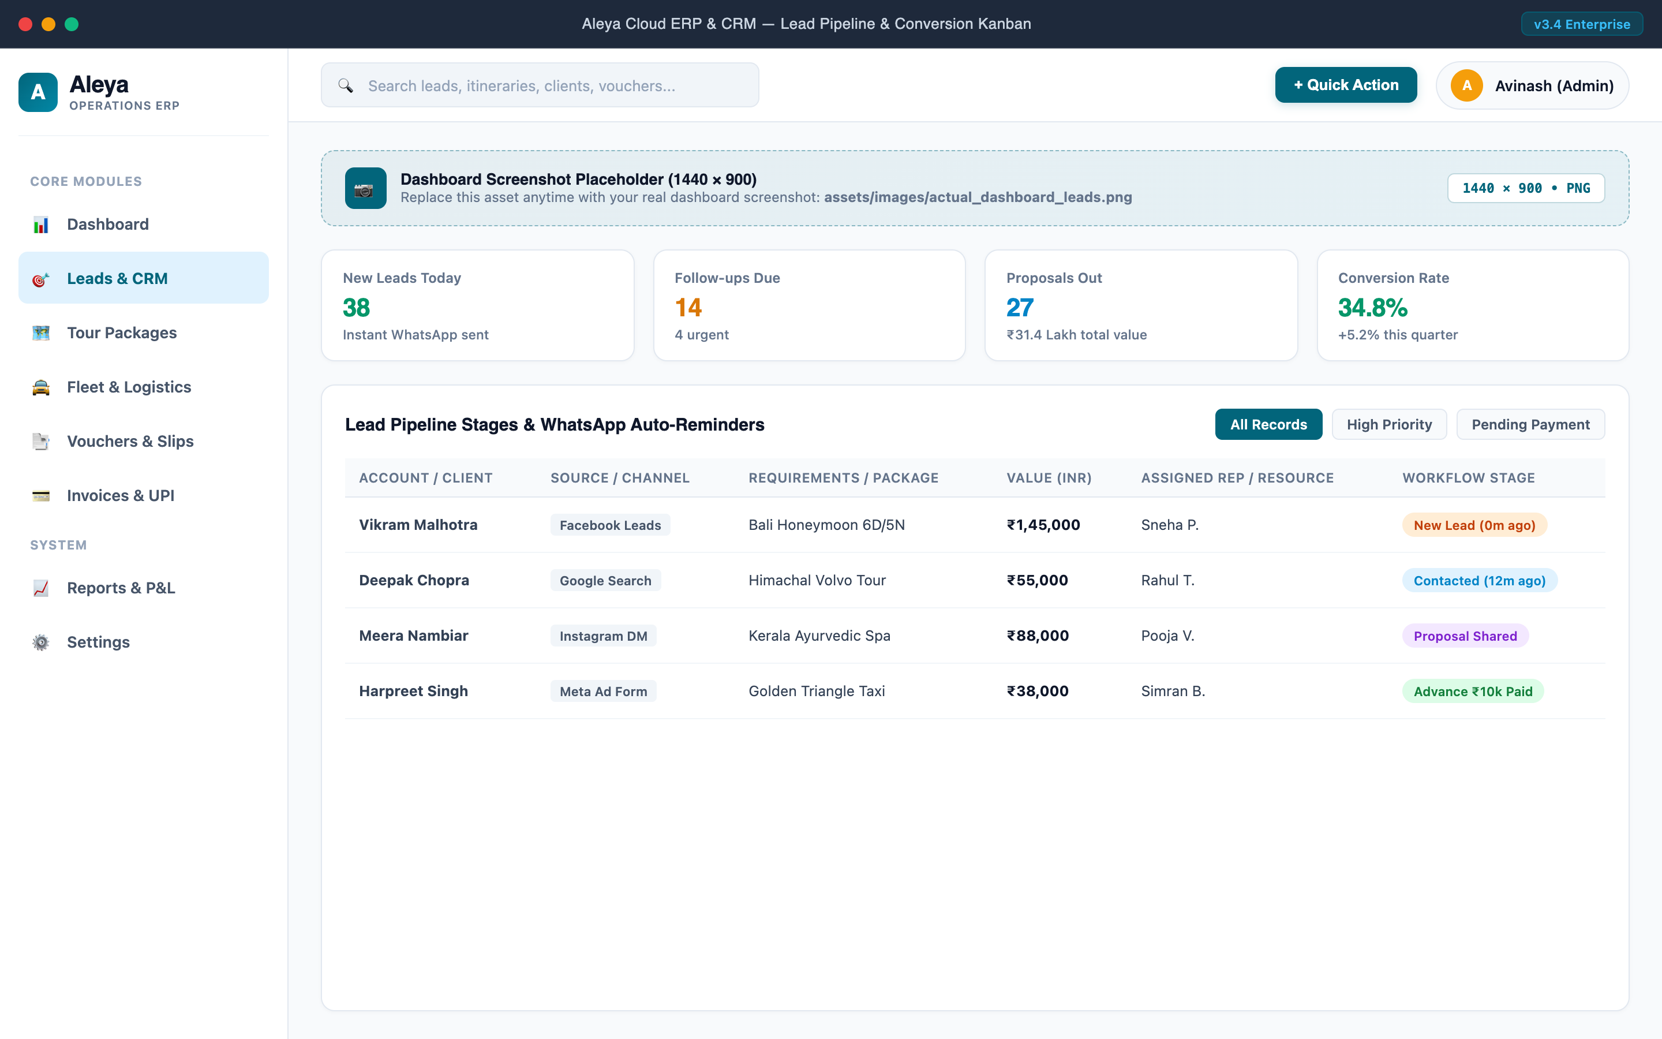The height and width of the screenshot is (1039, 1662).
Task: Click the Fleet & Logistics taxi icon
Action: click(40, 387)
